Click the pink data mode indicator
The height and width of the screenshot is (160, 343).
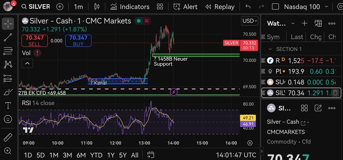point(147,21)
